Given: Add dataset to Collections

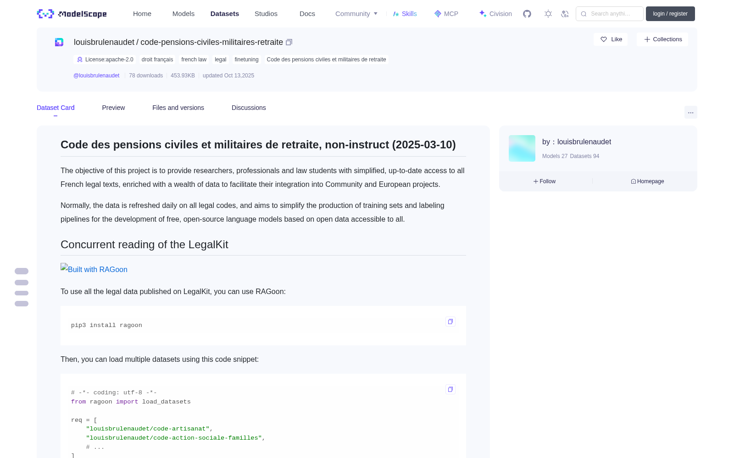Looking at the screenshot, I should 662,39.
